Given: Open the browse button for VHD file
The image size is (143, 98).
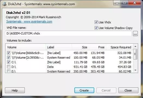Looking at the screenshot, I should click(x=135, y=34).
